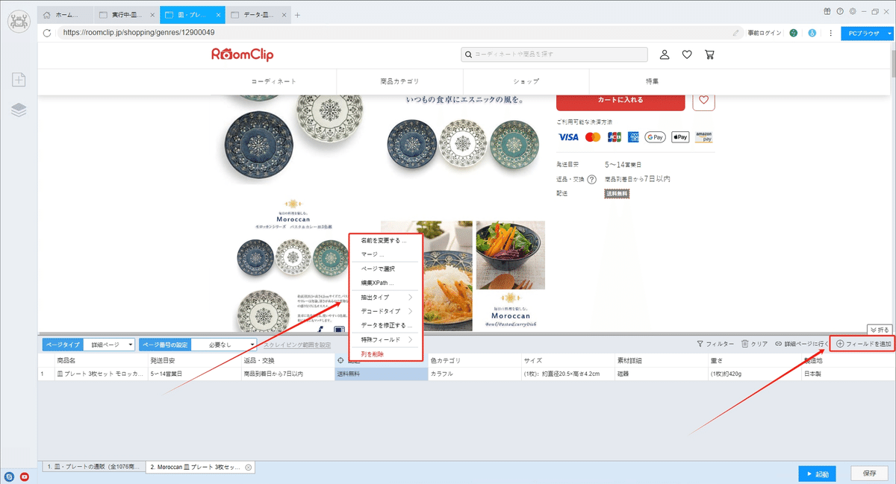Viewport: 896px width, 484px height.
Task: Select 列を削除 in context menu
Action: point(385,354)
